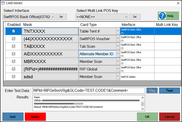
Task: Open the Select Interface dropdown
Action: (29, 17)
